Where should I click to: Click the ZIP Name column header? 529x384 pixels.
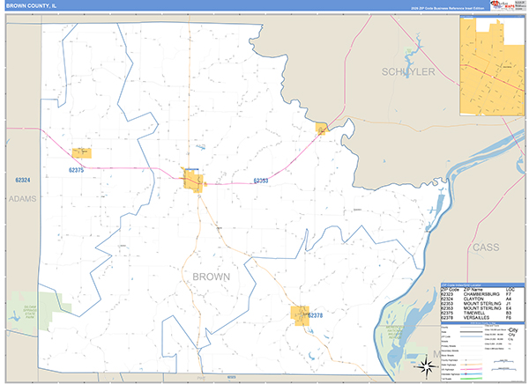tap(473, 290)
